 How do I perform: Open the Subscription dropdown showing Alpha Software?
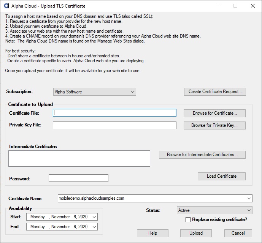point(95,92)
